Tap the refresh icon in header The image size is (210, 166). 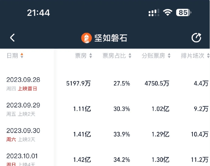[x=196, y=38]
